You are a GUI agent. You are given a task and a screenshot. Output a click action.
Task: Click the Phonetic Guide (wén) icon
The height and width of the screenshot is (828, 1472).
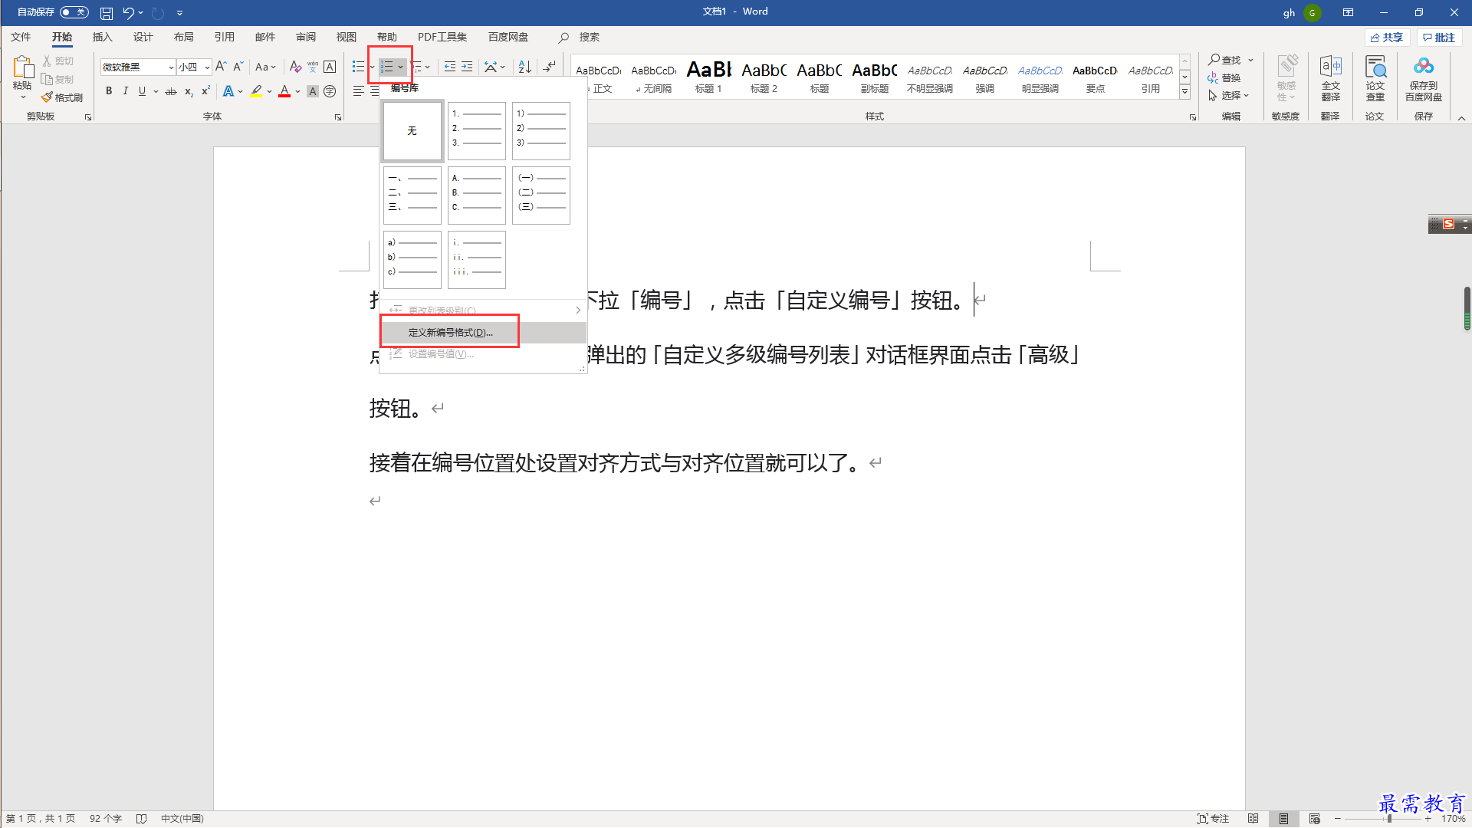point(313,67)
